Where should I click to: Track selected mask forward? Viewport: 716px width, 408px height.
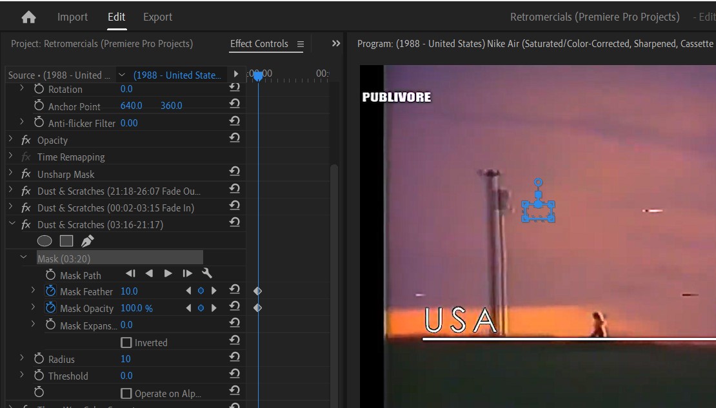pyautogui.click(x=168, y=273)
